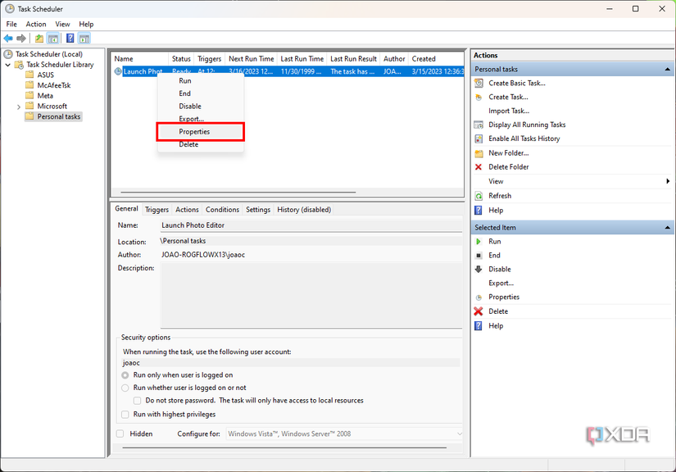
Task: Click the Back arrow toolbar icon
Action: (8, 39)
